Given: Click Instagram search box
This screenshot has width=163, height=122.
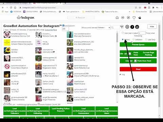Looking at the screenshot, I should (81, 18).
